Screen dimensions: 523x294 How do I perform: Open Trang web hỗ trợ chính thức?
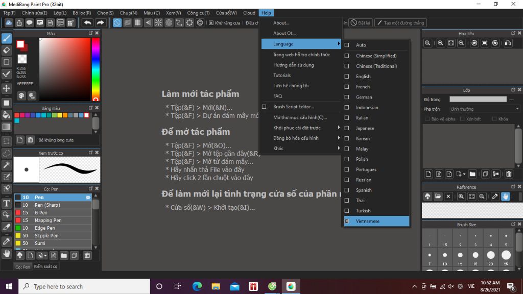tap(301, 55)
